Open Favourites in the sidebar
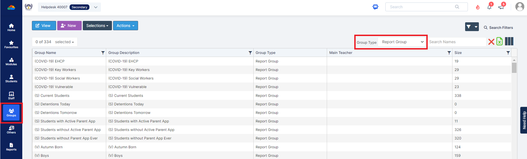The width and height of the screenshot is (527, 159). point(11,45)
